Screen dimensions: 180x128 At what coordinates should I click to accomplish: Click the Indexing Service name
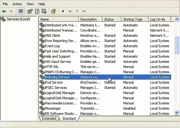(57, 77)
